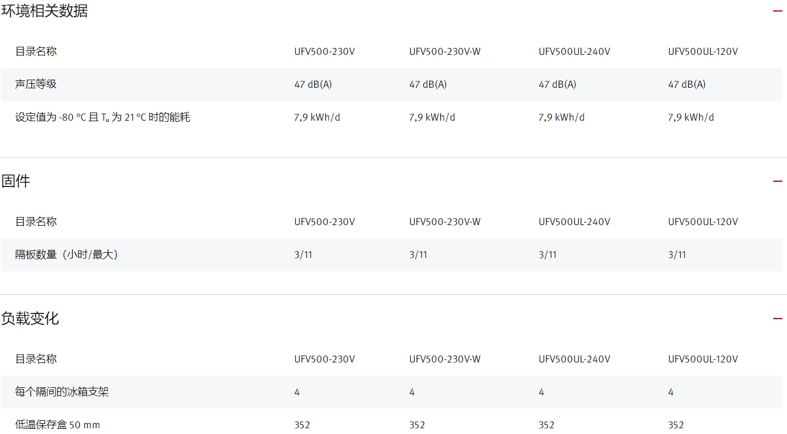787x434 pixels.
Task: Select UFV500UL-120V header in 固件 table
Action: tap(703, 222)
